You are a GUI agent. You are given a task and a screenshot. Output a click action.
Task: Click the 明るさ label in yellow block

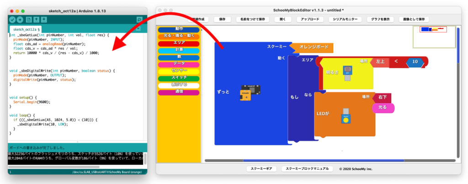click(x=332, y=72)
